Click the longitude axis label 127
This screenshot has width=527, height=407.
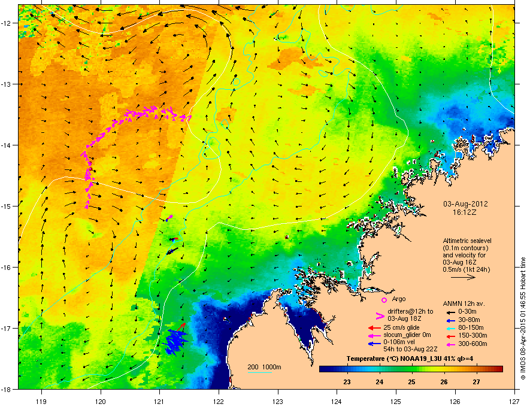click(x=514, y=401)
